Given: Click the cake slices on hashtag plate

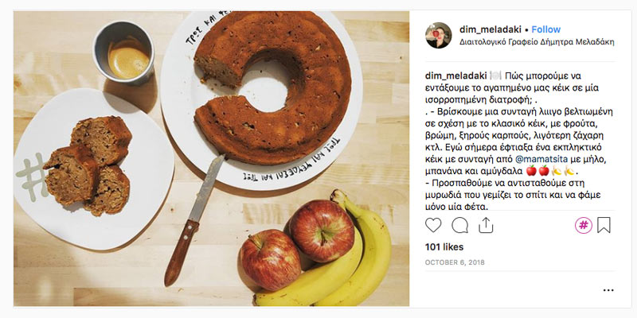Looking at the screenshot, I should [x=89, y=165].
